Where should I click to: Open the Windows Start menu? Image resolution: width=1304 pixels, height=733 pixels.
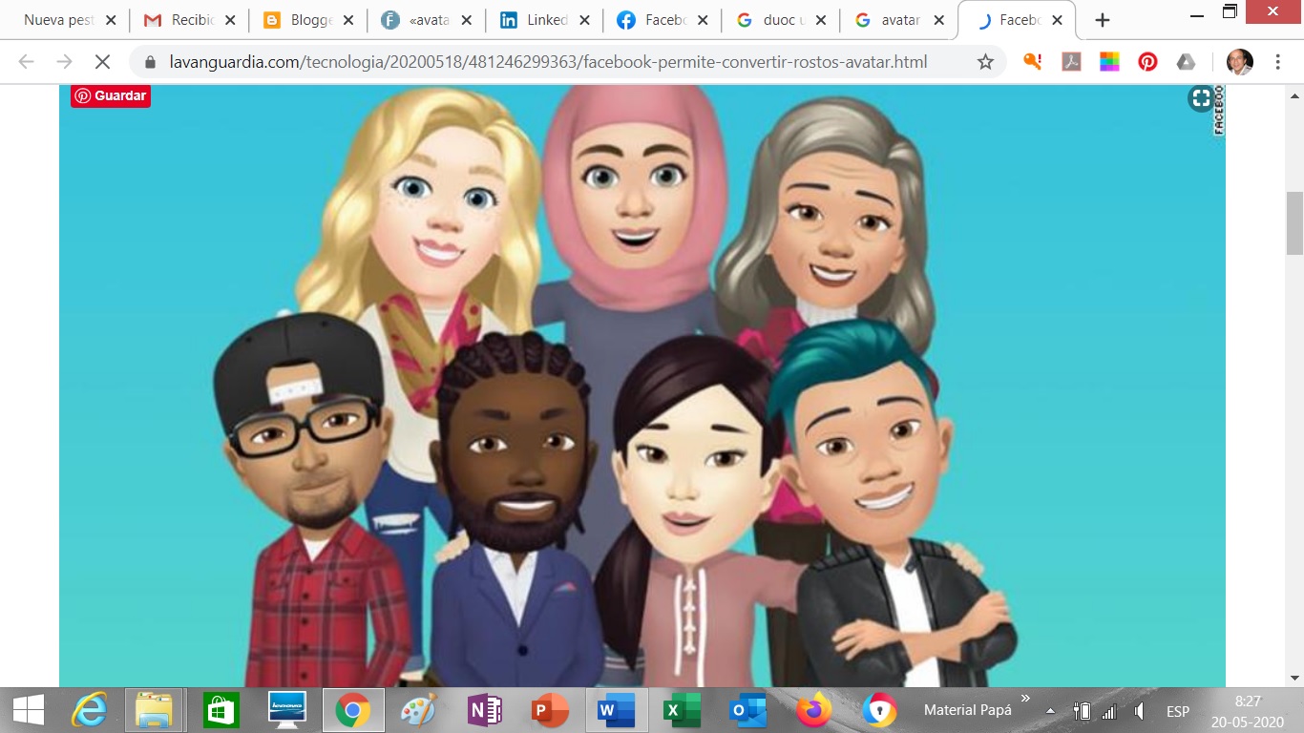tap(28, 710)
